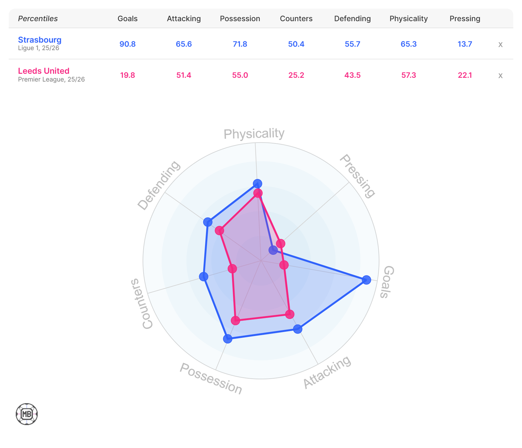Click Leeds United's 22.1 Pressing percentile value

[x=465, y=75]
